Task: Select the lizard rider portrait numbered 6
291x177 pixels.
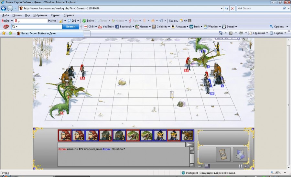Action: pyautogui.click(x=133, y=135)
